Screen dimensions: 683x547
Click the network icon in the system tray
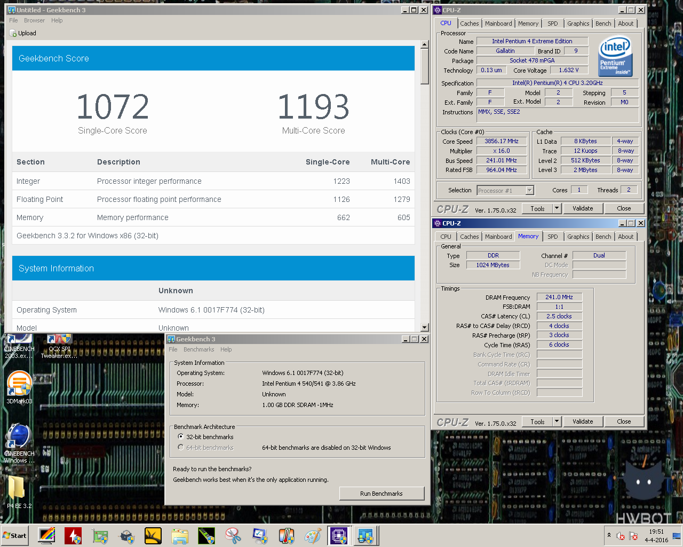(x=677, y=536)
